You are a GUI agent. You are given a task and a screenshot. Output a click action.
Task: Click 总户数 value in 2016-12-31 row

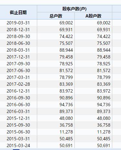[x=66, y=91]
